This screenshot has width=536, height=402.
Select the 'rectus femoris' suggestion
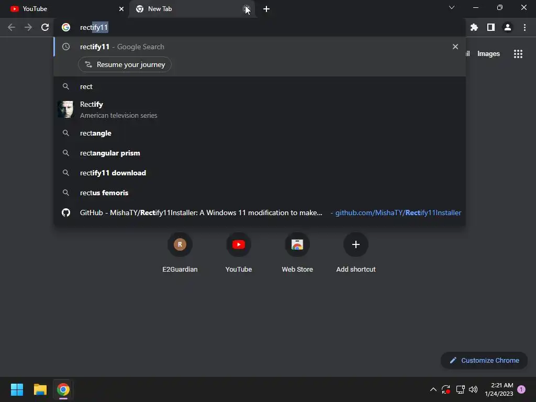click(260, 193)
